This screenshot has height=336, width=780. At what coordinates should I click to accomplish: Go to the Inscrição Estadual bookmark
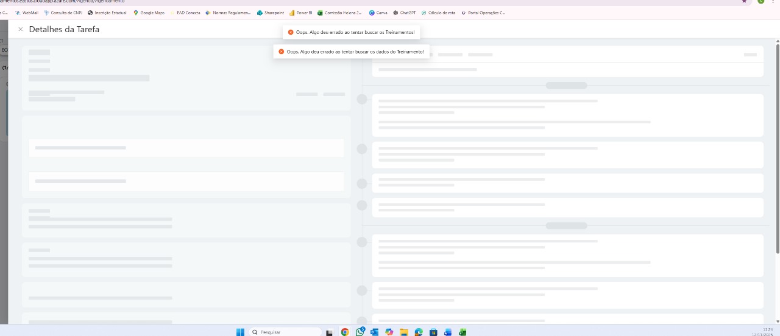(107, 13)
